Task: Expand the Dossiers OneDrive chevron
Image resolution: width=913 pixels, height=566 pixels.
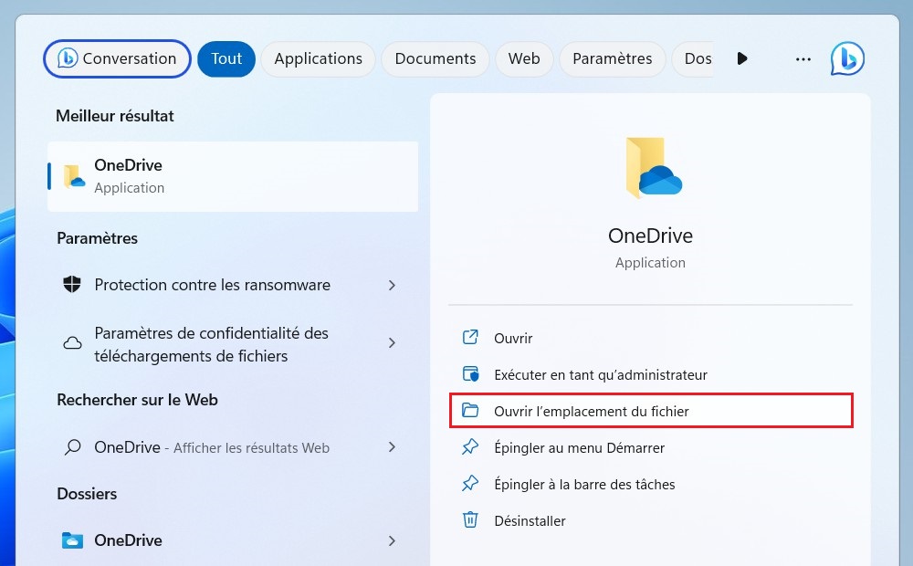Action: [392, 541]
